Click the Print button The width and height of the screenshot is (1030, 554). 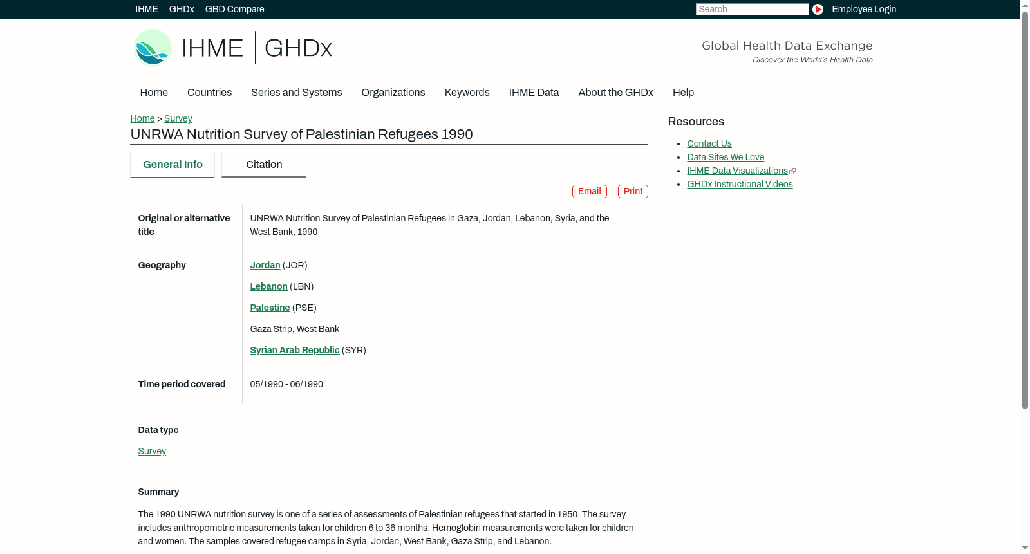tap(633, 191)
